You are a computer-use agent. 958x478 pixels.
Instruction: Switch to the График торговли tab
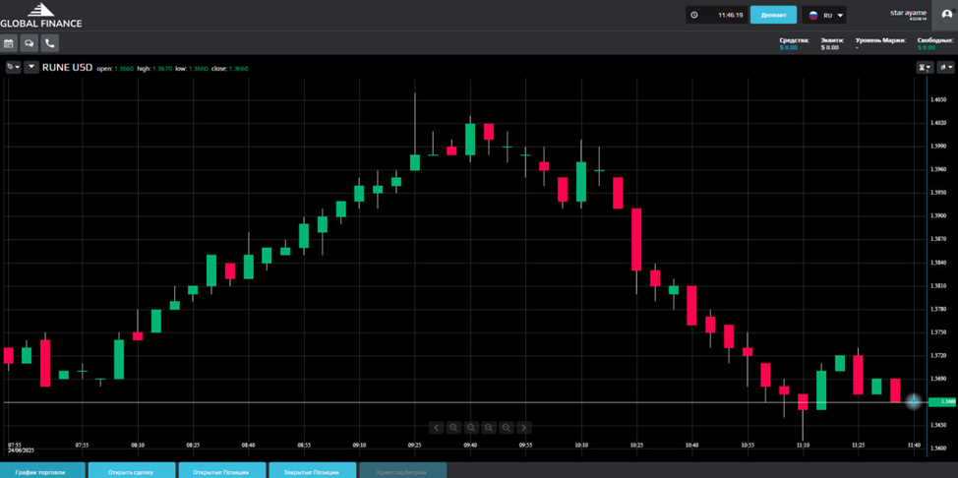40,472
